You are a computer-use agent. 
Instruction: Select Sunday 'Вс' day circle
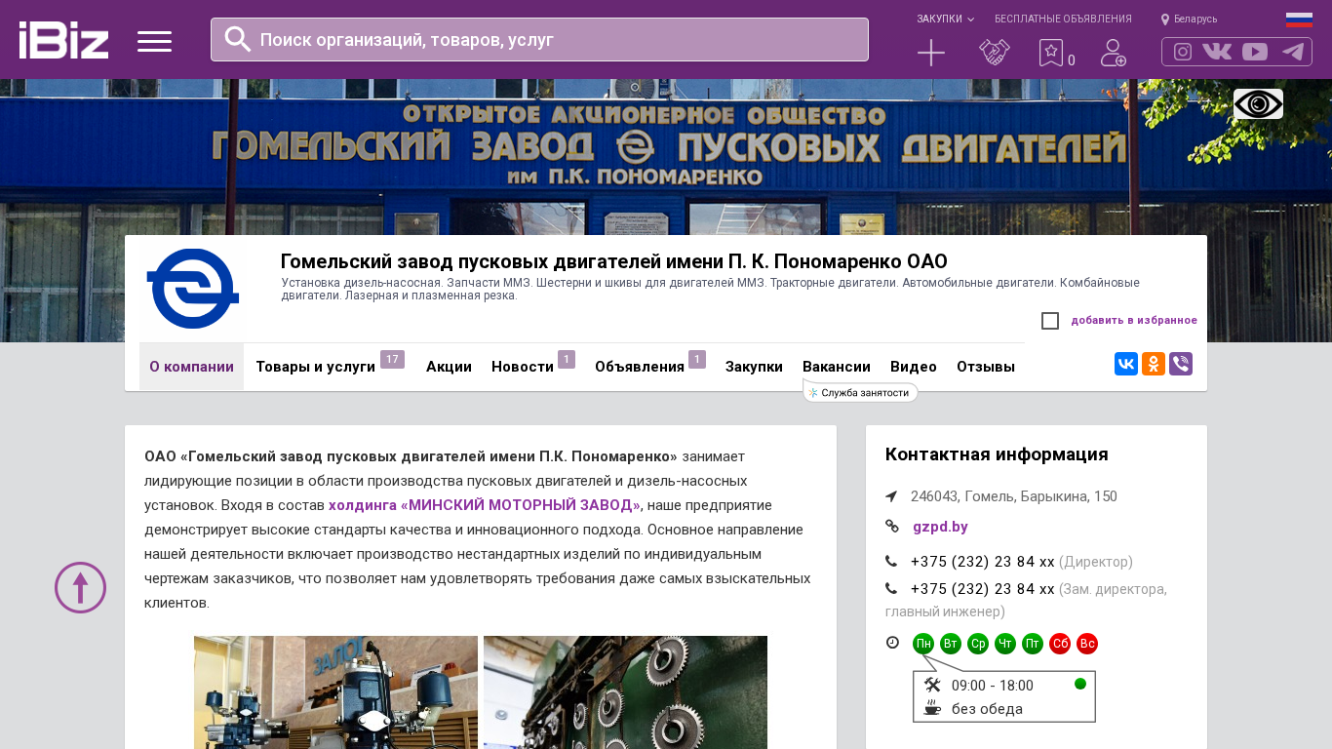(x=1087, y=644)
